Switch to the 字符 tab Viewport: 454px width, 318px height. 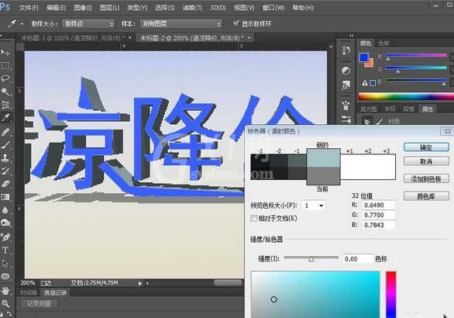pos(390,109)
